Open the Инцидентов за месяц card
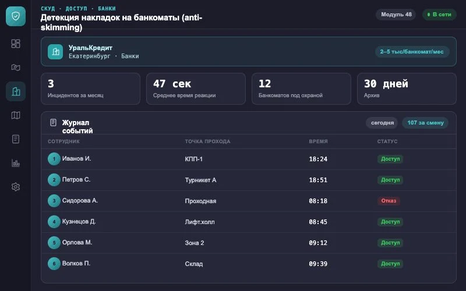 point(91,89)
